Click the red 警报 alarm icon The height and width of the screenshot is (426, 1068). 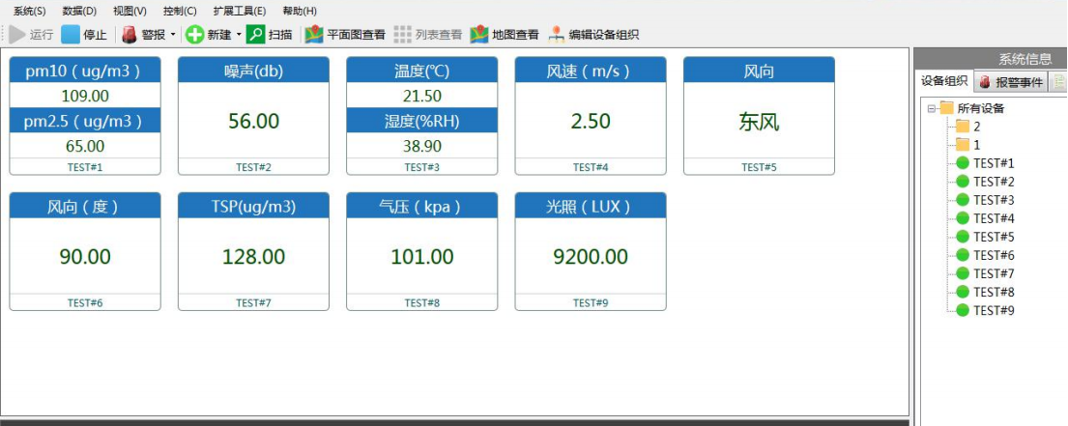click(x=130, y=35)
